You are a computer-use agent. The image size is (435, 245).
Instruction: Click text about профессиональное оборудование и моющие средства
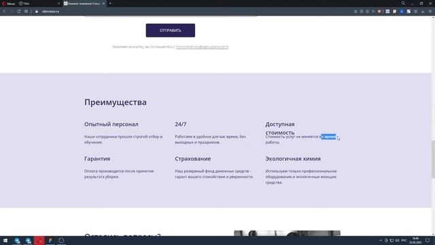(301, 177)
